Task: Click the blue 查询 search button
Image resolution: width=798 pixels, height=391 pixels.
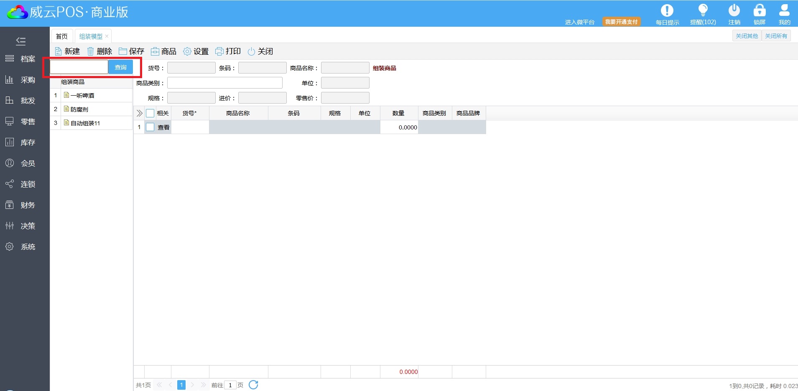Action: pyautogui.click(x=120, y=67)
